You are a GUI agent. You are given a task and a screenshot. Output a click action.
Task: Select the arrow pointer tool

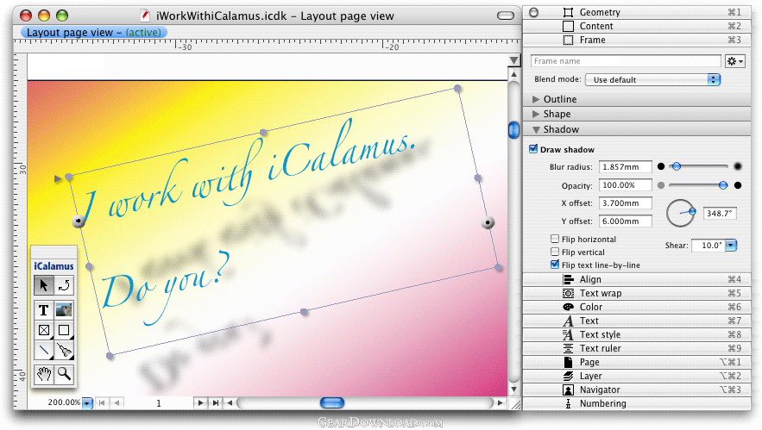(44, 285)
